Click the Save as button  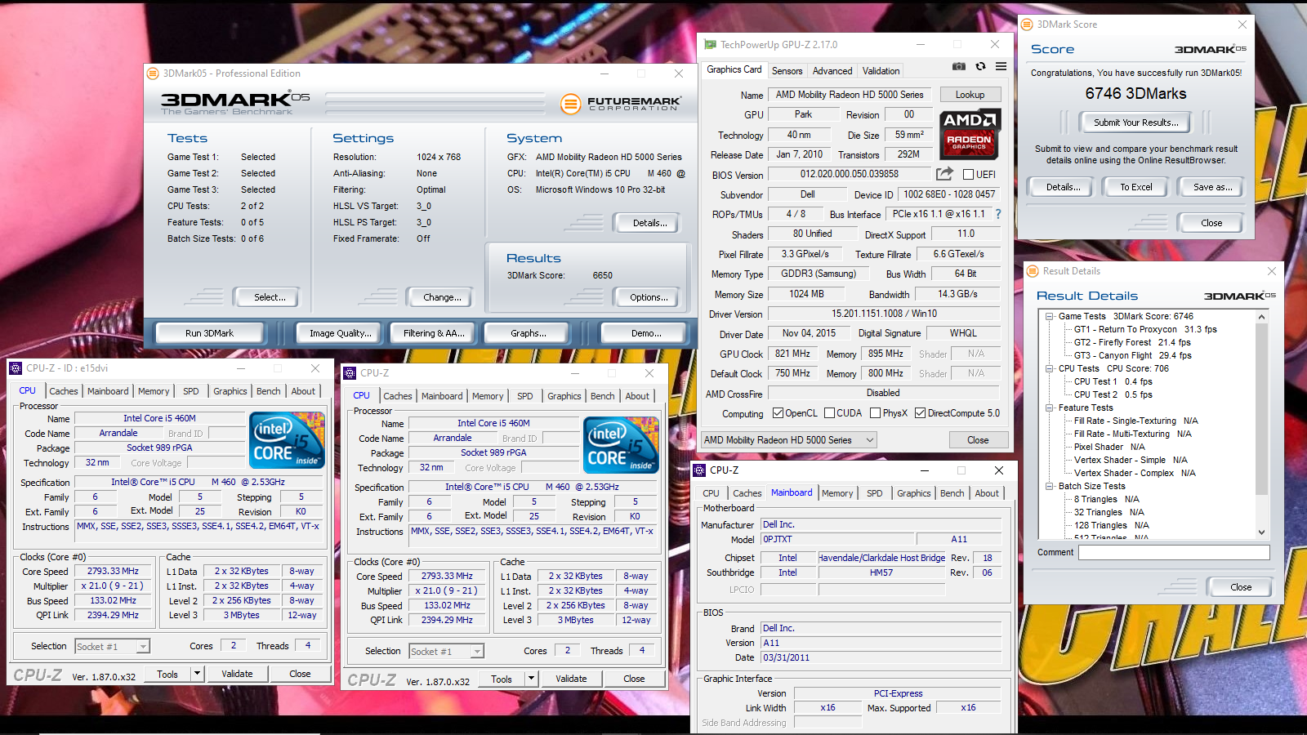1212,187
